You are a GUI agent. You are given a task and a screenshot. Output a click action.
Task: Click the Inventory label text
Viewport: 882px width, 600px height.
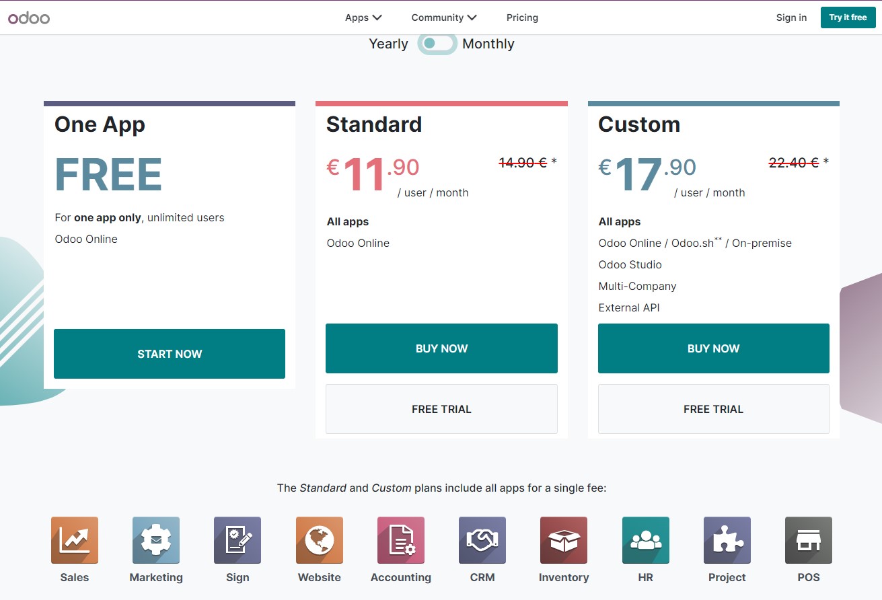[564, 577]
